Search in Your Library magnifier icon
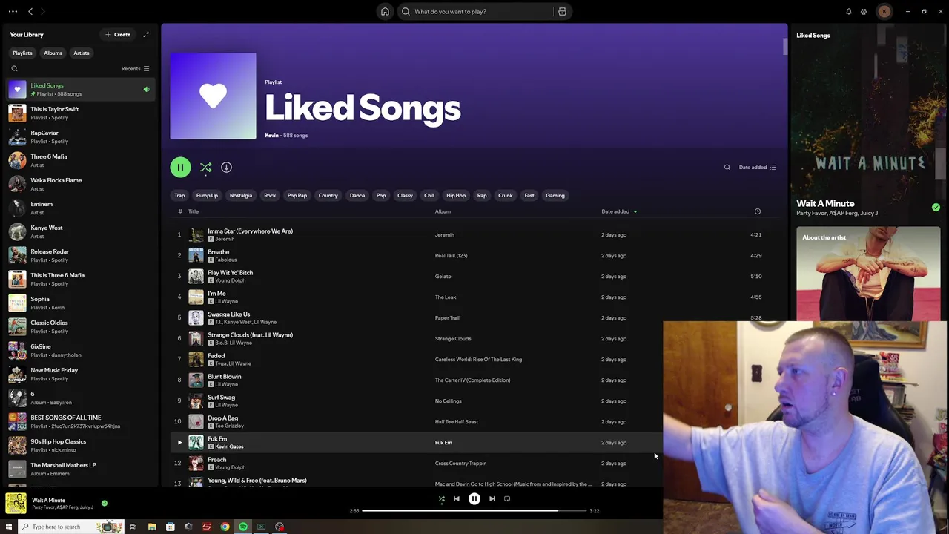The height and width of the screenshot is (534, 949). (14, 68)
